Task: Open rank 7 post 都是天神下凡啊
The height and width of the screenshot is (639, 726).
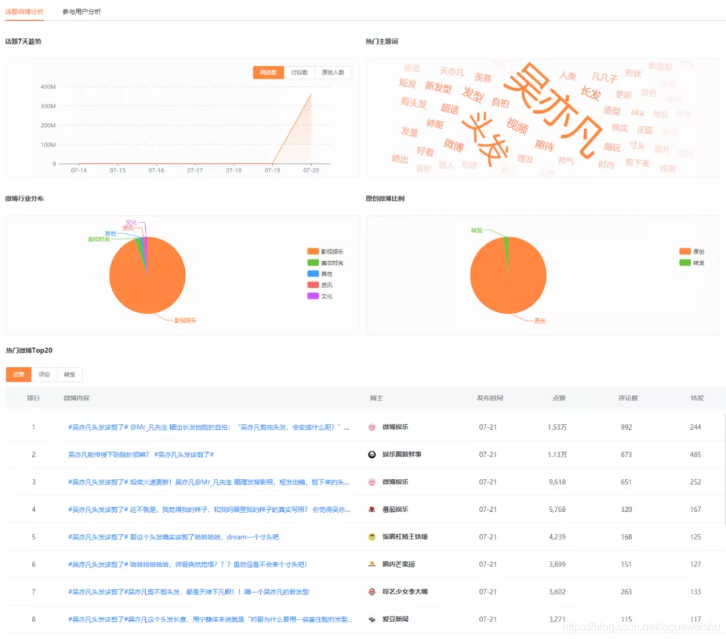Action: (188, 592)
